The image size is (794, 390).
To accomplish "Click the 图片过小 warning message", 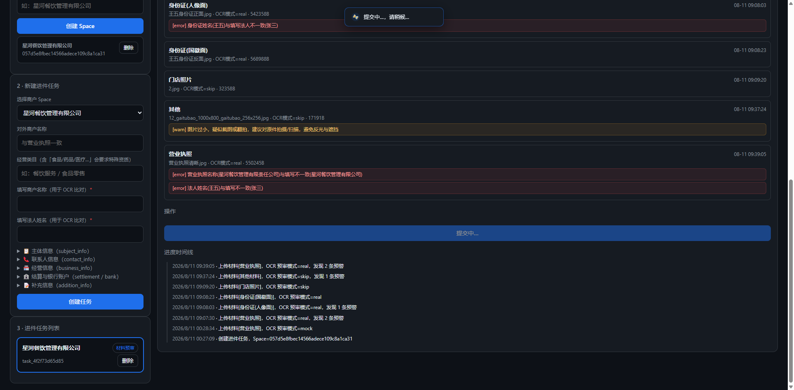I will coord(467,130).
